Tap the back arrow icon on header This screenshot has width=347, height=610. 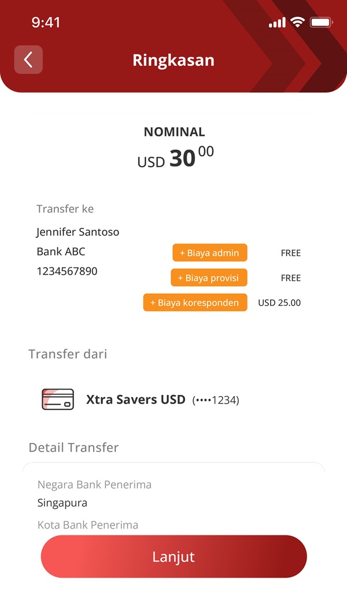click(x=28, y=60)
